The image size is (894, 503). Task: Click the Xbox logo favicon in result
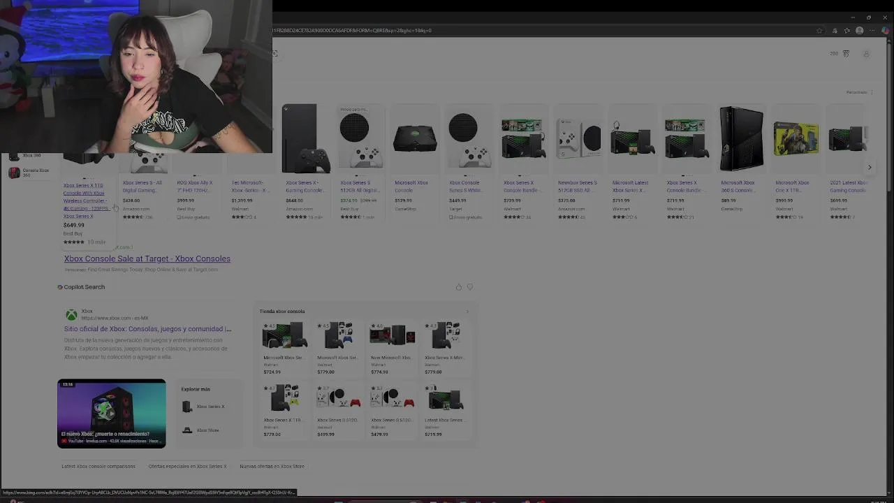71,315
